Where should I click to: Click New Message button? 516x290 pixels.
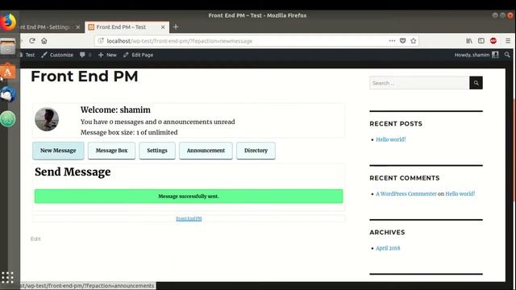(x=58, y=151)
